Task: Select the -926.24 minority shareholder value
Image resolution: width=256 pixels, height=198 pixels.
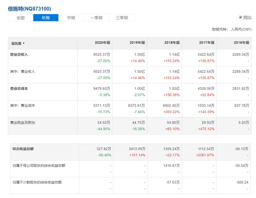Action: 242,182
